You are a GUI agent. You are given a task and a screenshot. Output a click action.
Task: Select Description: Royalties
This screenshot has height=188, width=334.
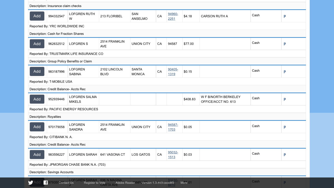[x=45, y=117]
